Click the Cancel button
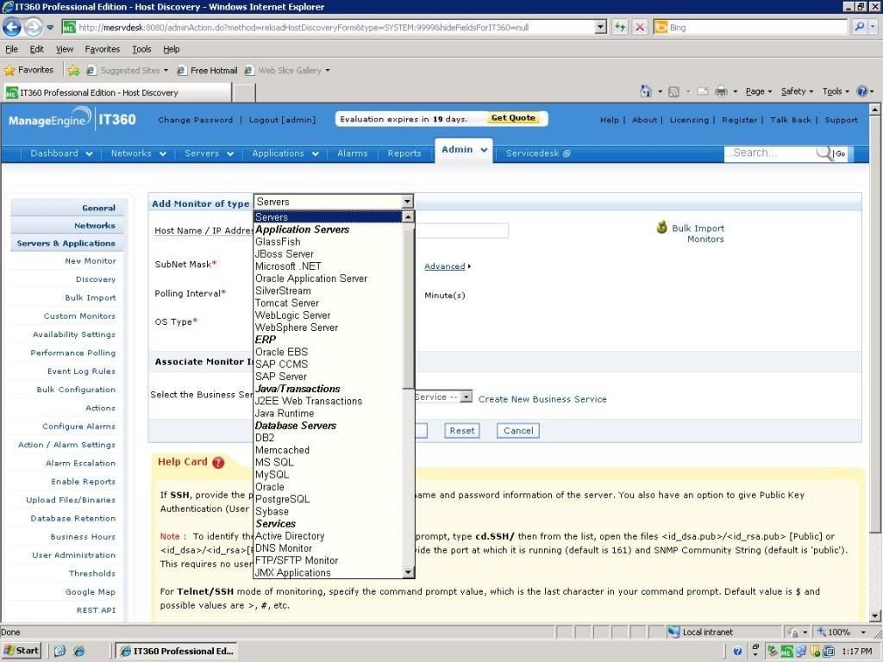883x662 pixels. tap(518, 431)
